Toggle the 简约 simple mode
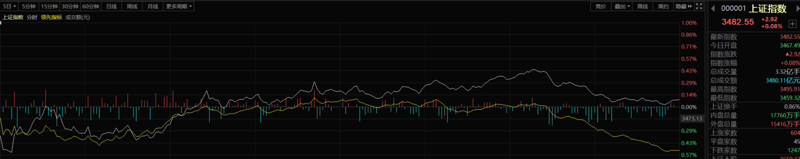The height and width of the screenshot is (159, 800). (663, 6)
